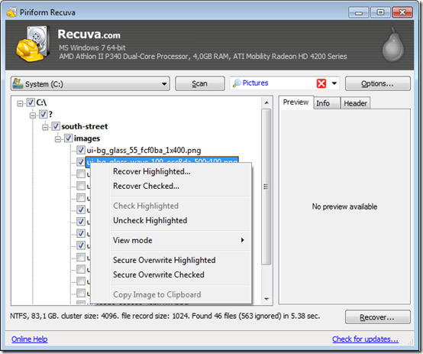The image size is (423, 354).
Task: Minimize the Piriform Recuva window
Action: click(359, 12)
